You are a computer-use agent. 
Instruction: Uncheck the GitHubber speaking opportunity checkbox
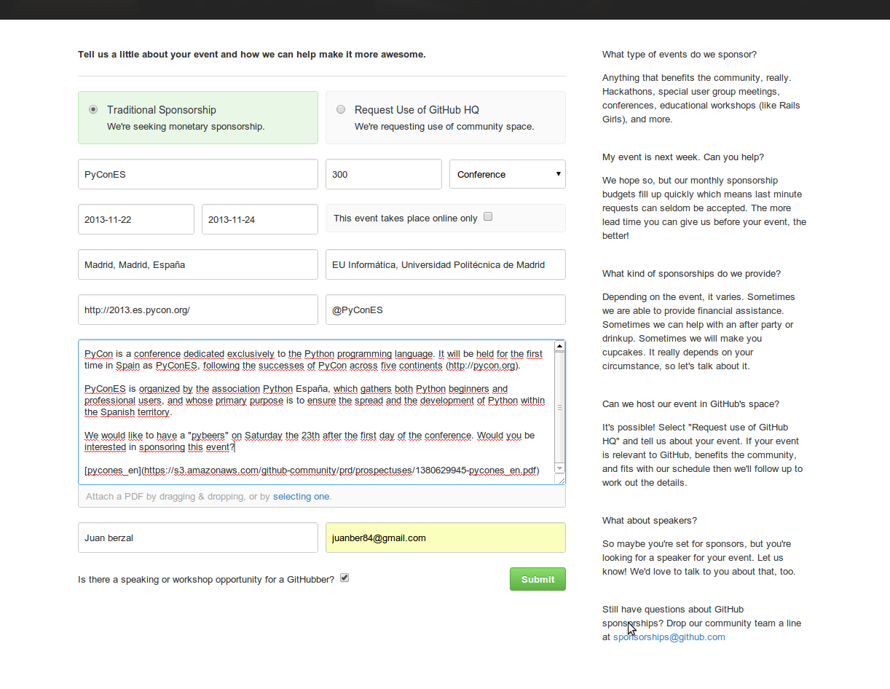pyautogui.click(x=344, y=578)
